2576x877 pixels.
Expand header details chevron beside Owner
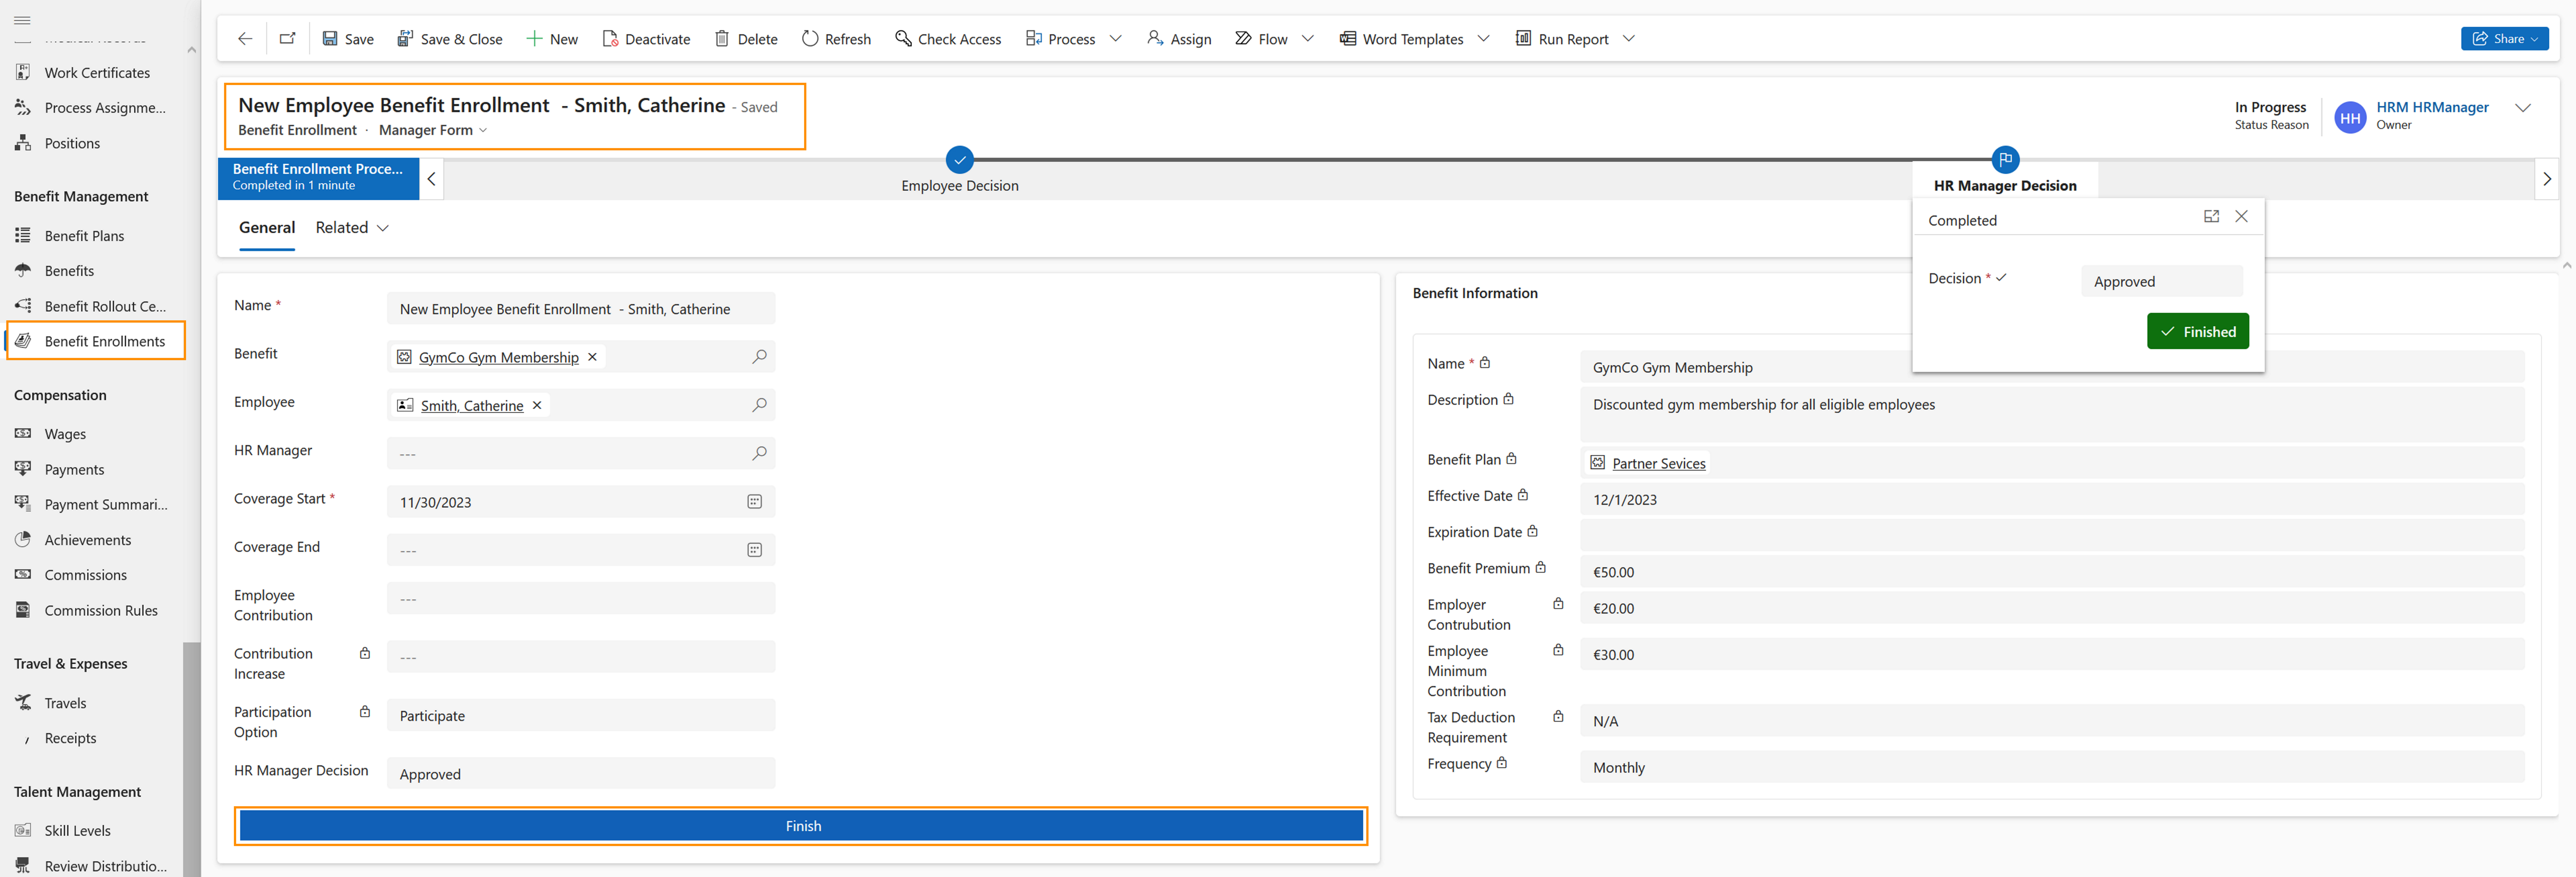click(x=2523, y=108)
